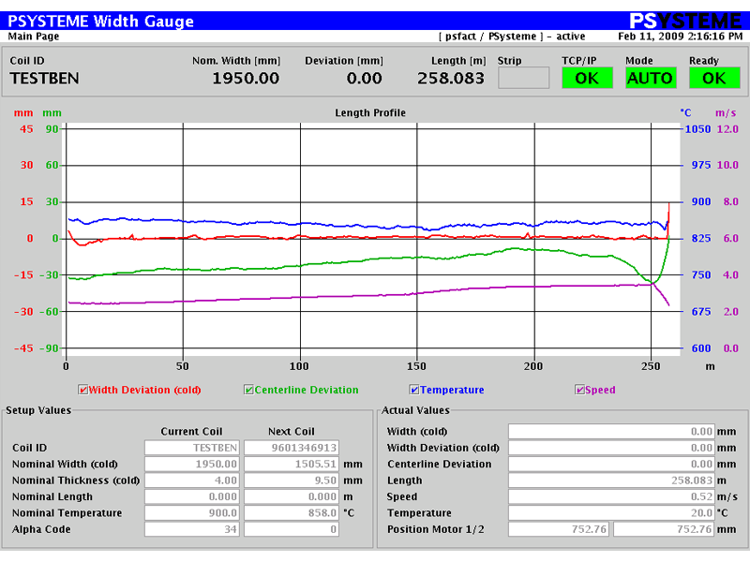Select the Next Coil ID field 9601346913
Screen dimensions: 750x562
coord(292,448)
